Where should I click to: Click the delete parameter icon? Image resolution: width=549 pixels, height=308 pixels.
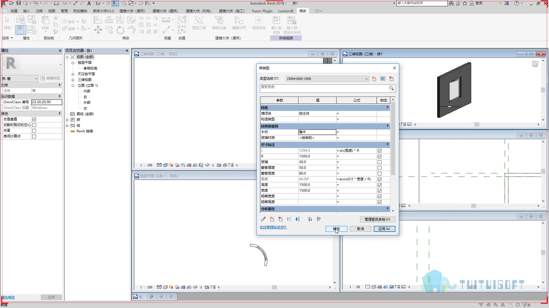point(281,219)
